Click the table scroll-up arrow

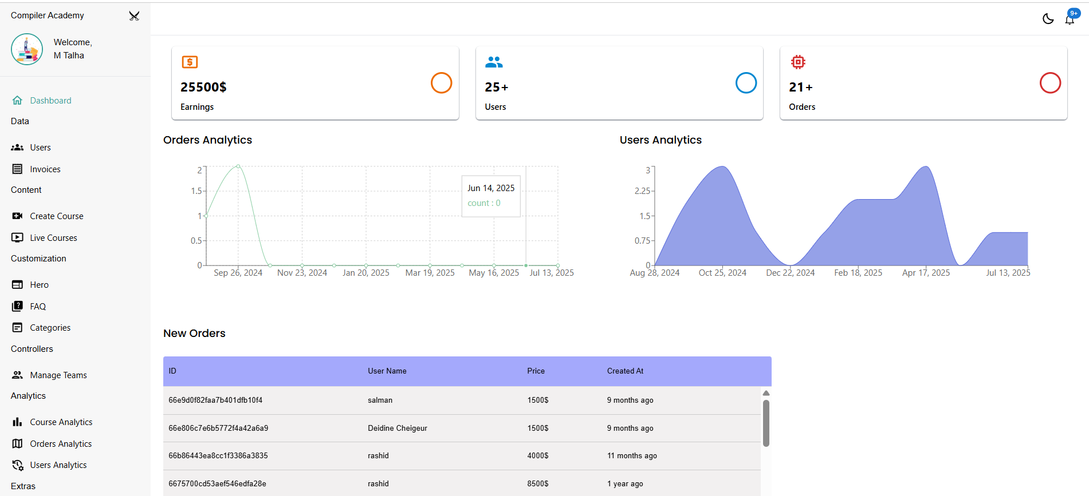766,393
